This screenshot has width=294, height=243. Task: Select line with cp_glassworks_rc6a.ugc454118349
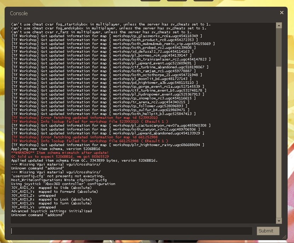[107, 36]
